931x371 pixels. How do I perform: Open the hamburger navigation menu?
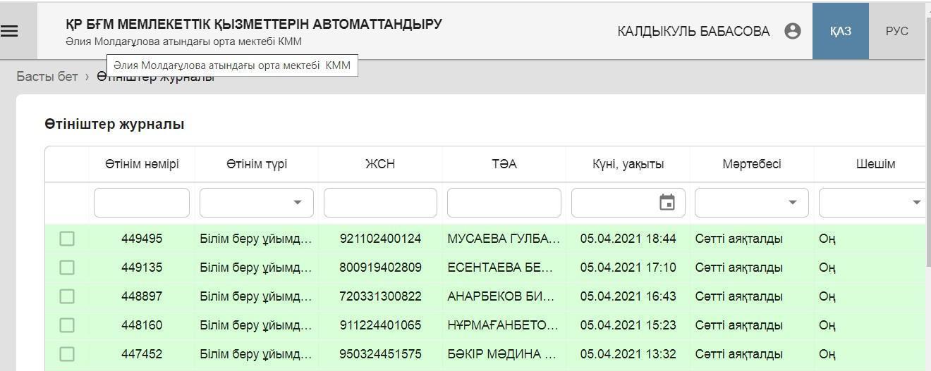coord(10,31)
